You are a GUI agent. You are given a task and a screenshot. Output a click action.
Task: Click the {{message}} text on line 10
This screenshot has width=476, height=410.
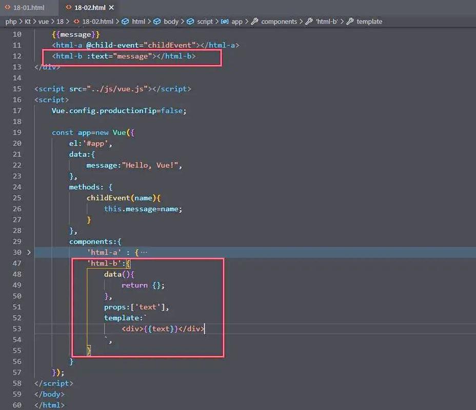click(x=75, y=34)
